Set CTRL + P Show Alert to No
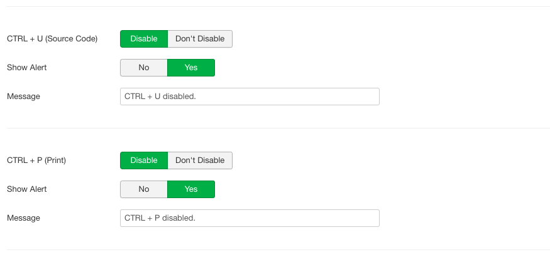550x257 pixels. click(x=144, y=189)
